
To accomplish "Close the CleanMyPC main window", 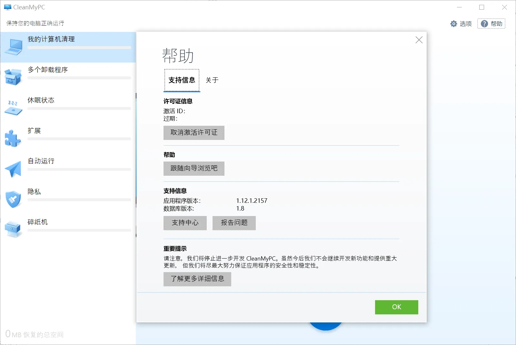I will [x=504, y=7].
